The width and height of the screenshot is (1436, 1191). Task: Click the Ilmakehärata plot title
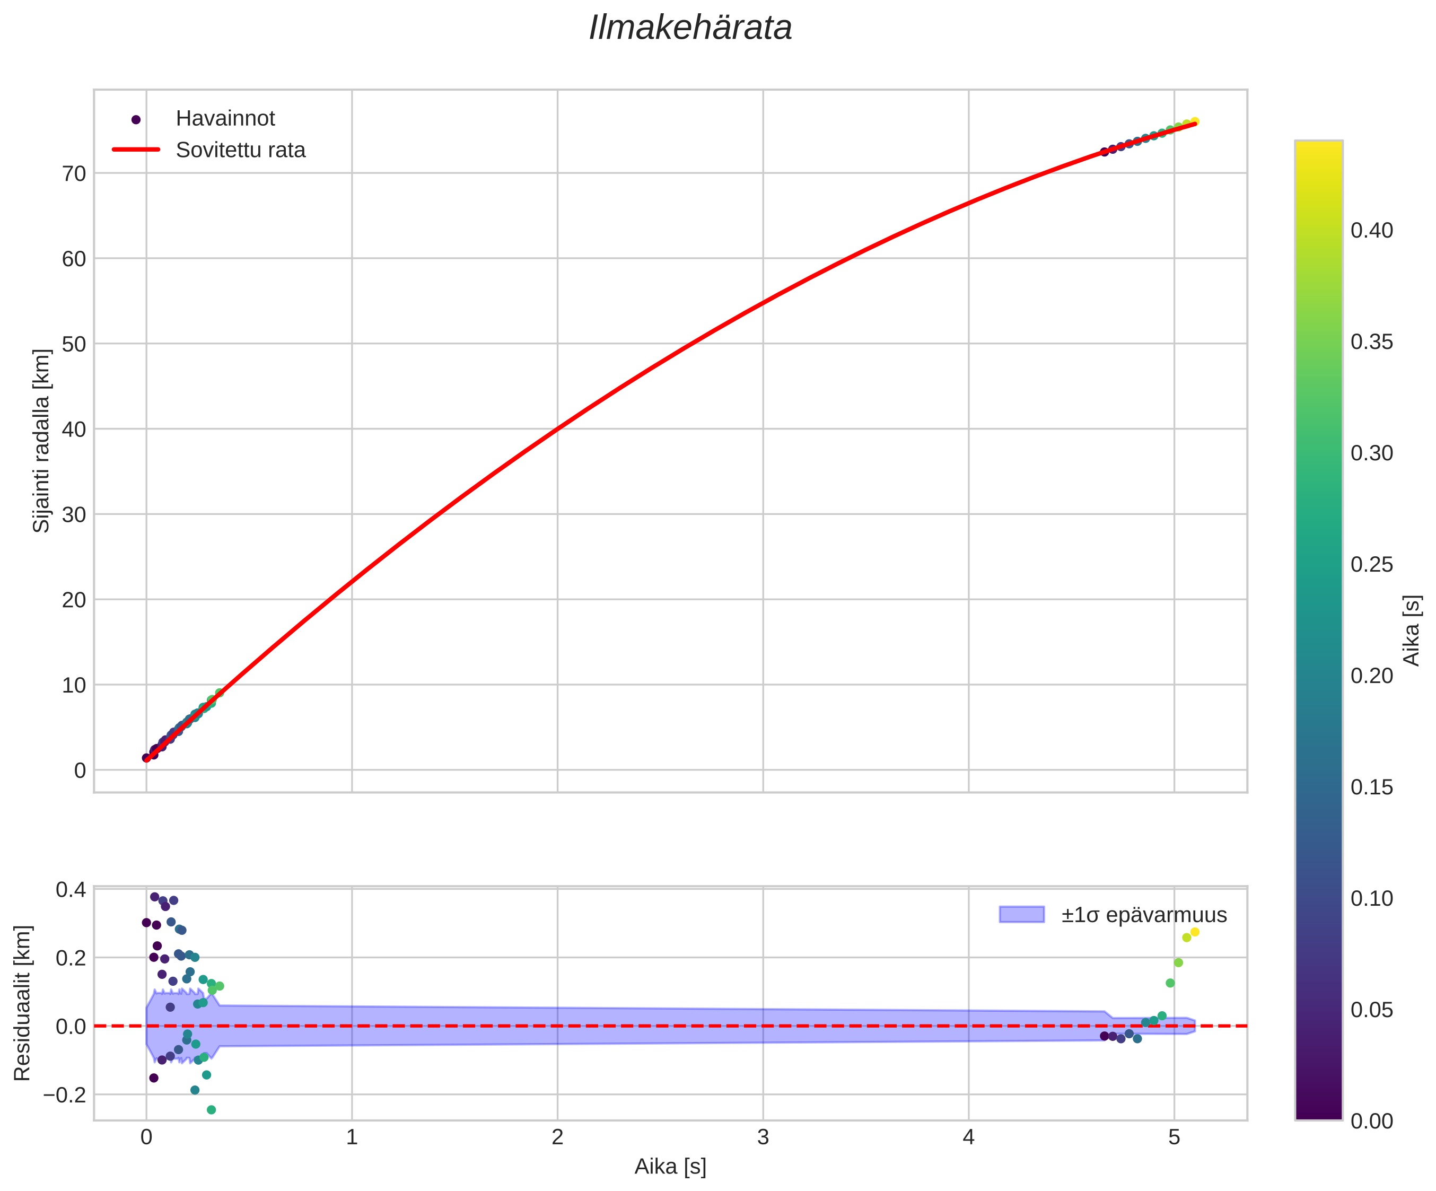click(x=690, y=29)
